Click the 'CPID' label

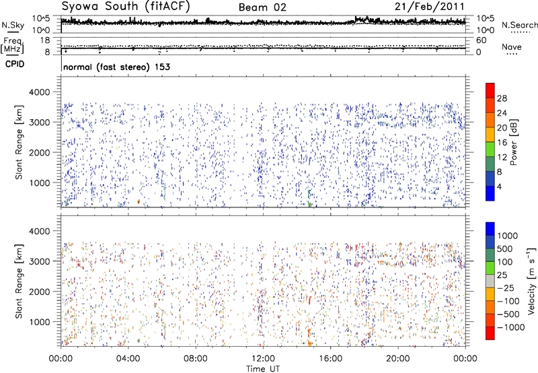[x=14, y=64]
